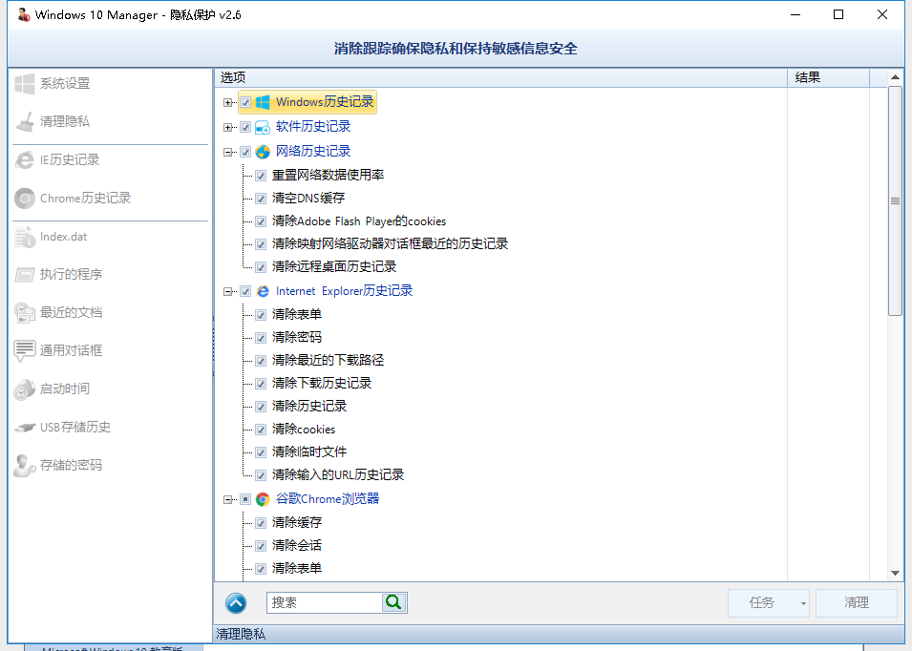Uncheck 重置网络数据使用率
Screen dimensions: 912x651
pyautogui.click(x=261, y=176)
